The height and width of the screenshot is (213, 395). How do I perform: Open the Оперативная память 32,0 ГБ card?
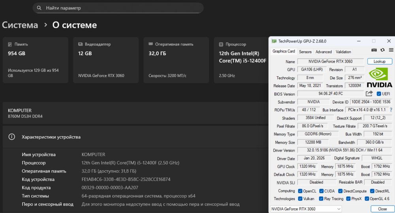[176, 60]
